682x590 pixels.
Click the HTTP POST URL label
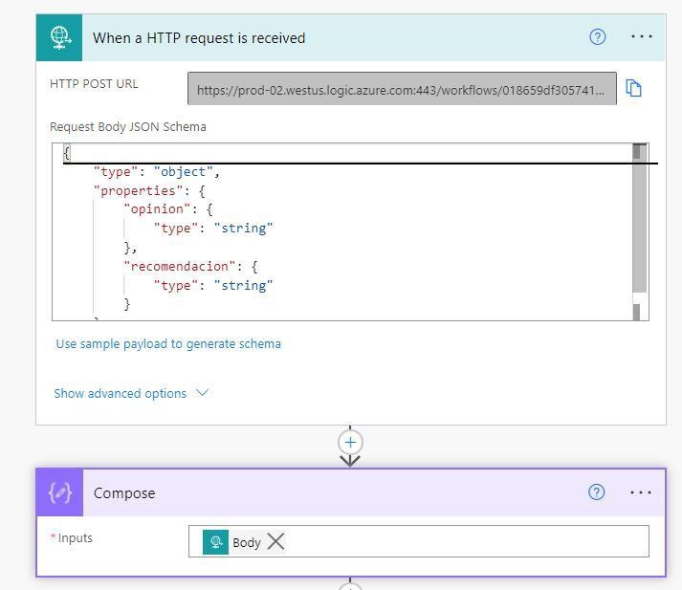click(x=94, y=84)
